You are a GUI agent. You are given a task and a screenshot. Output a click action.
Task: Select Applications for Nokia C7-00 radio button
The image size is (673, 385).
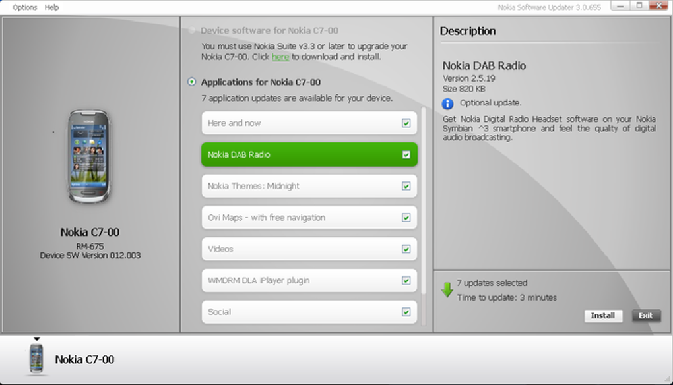pos(192,82)
